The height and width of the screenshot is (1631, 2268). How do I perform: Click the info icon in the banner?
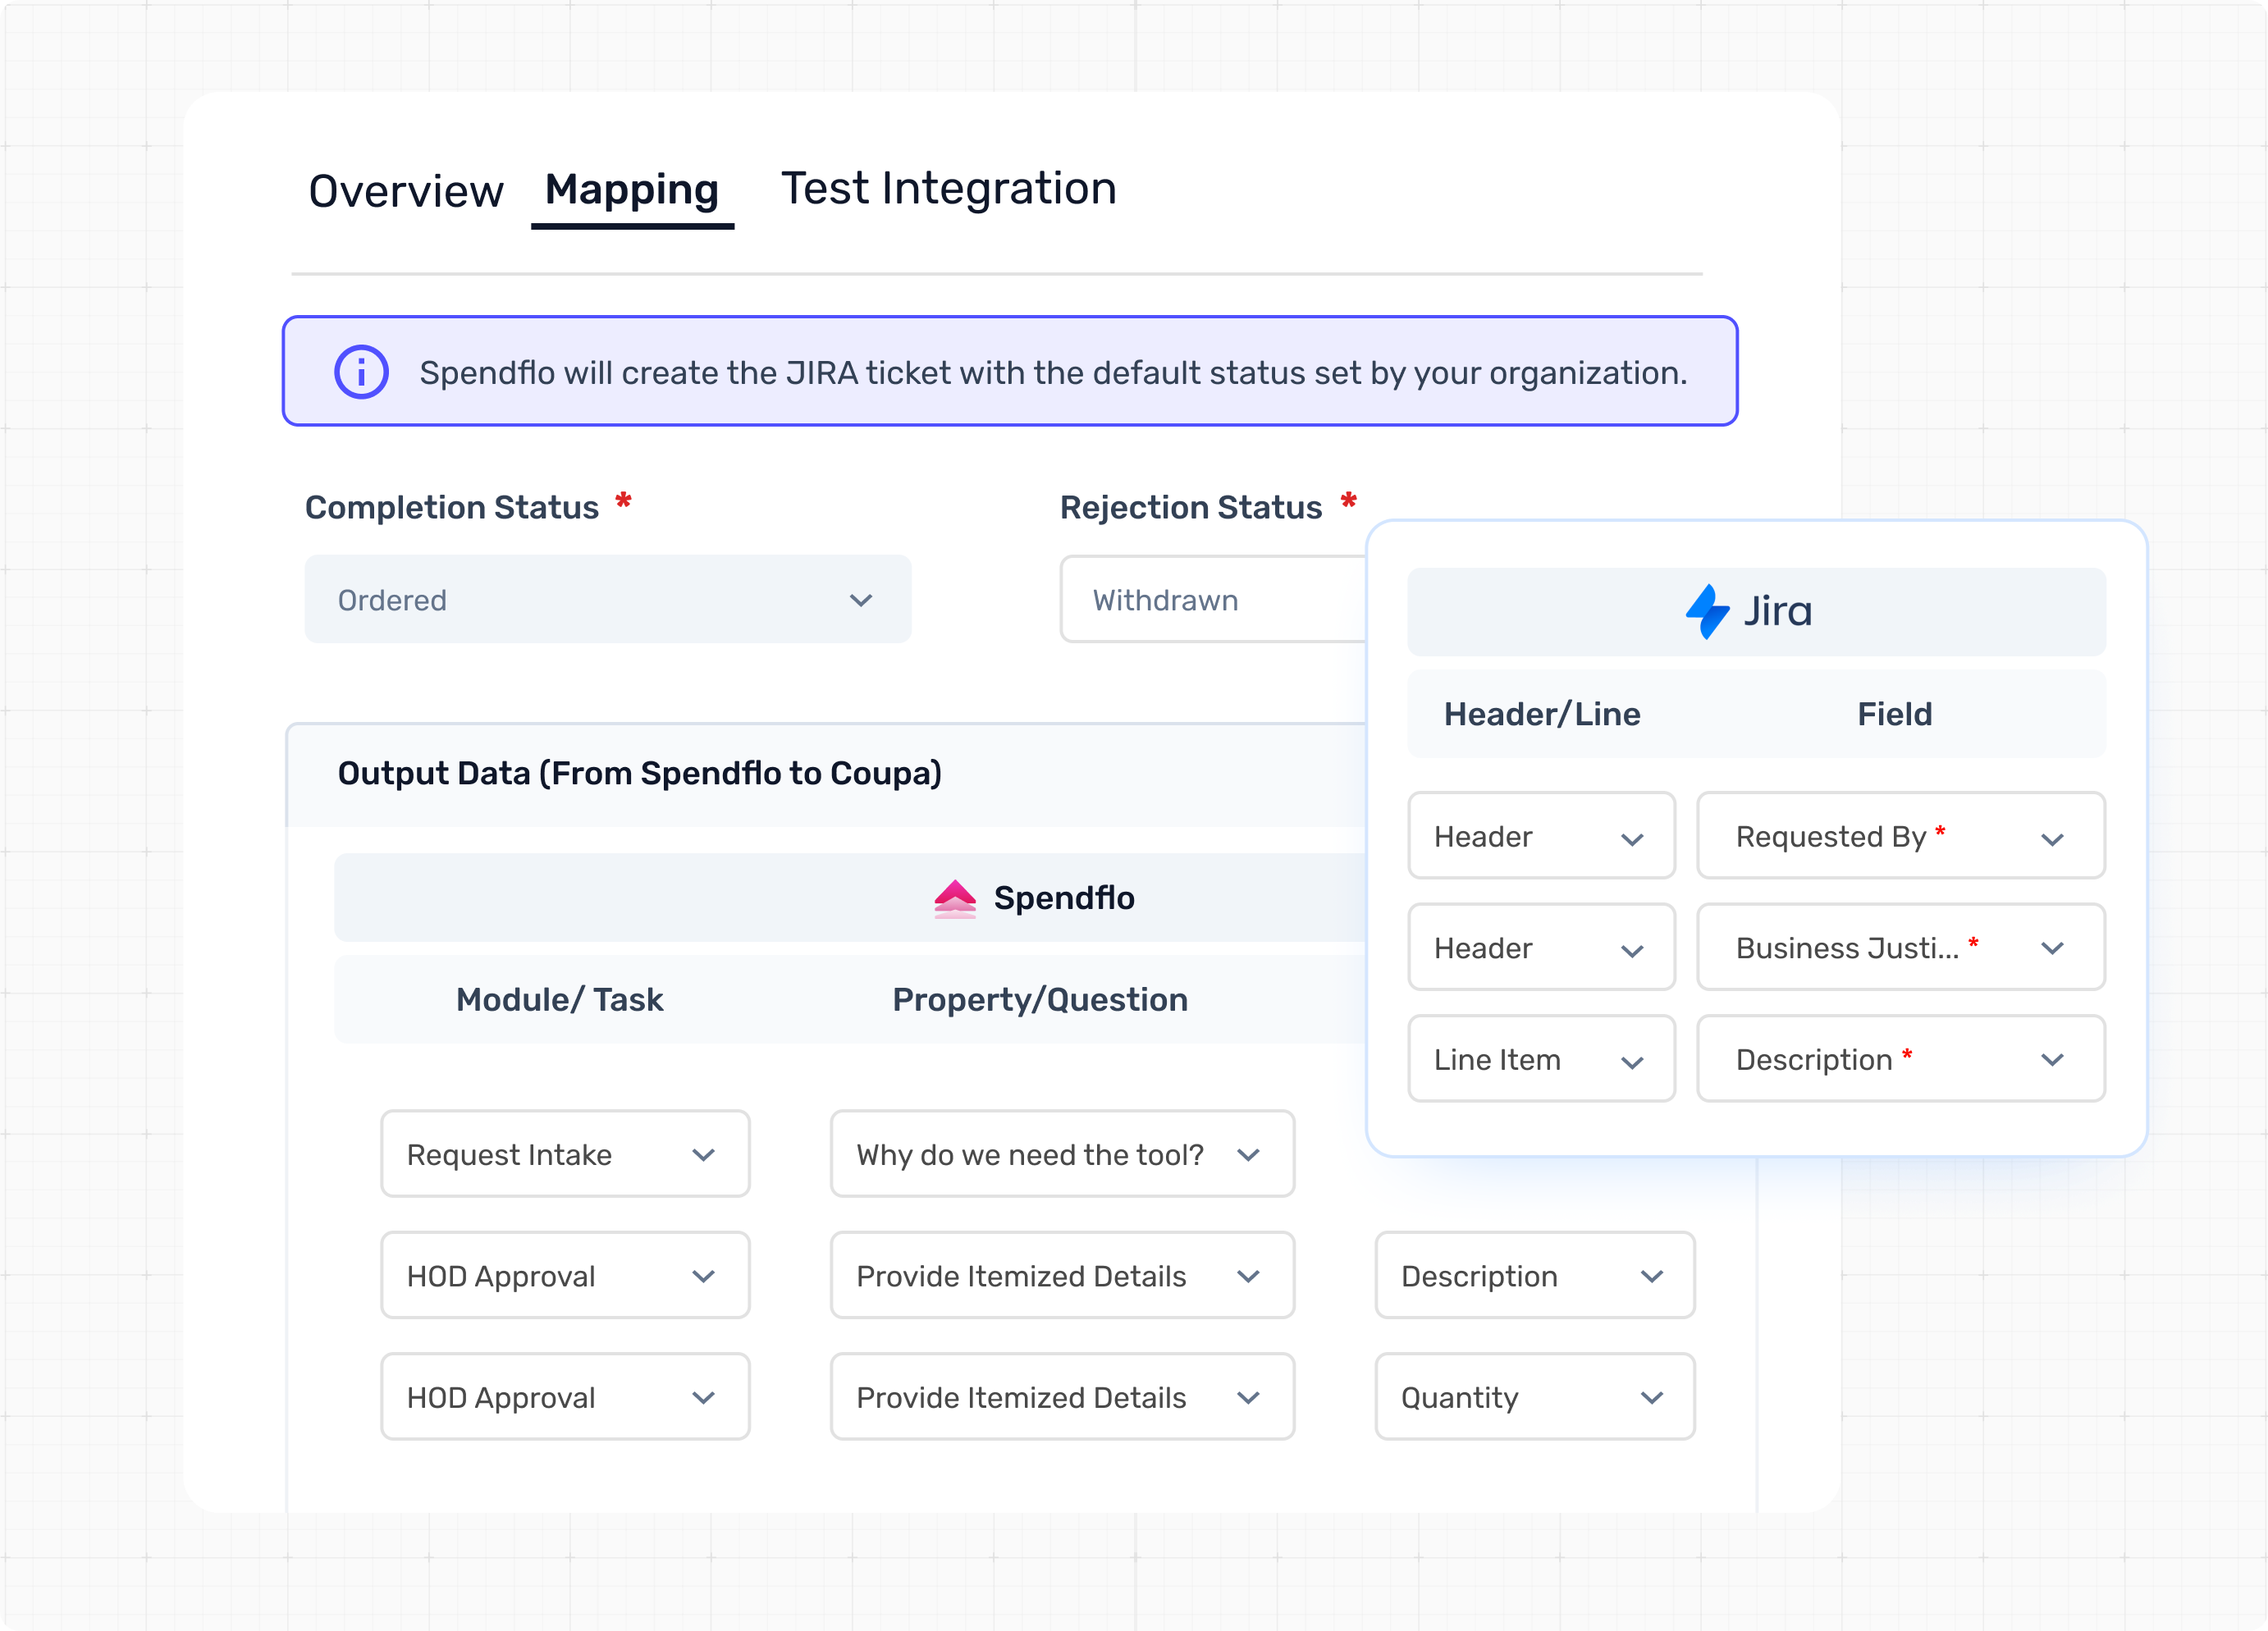(361, 372)
